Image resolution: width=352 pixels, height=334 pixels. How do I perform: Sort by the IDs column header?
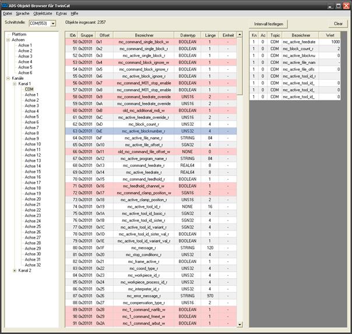71,35
